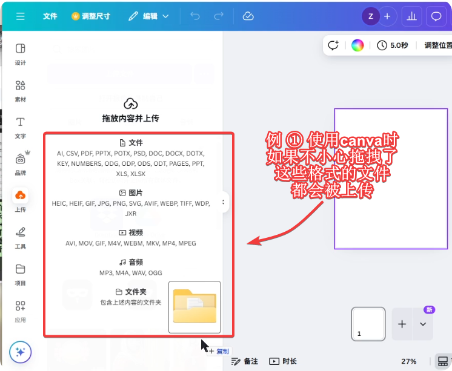The width and height of the screenshot is (452, 371).
Task: Open the 工具 tools tab
Action: (x=21, y=238)
